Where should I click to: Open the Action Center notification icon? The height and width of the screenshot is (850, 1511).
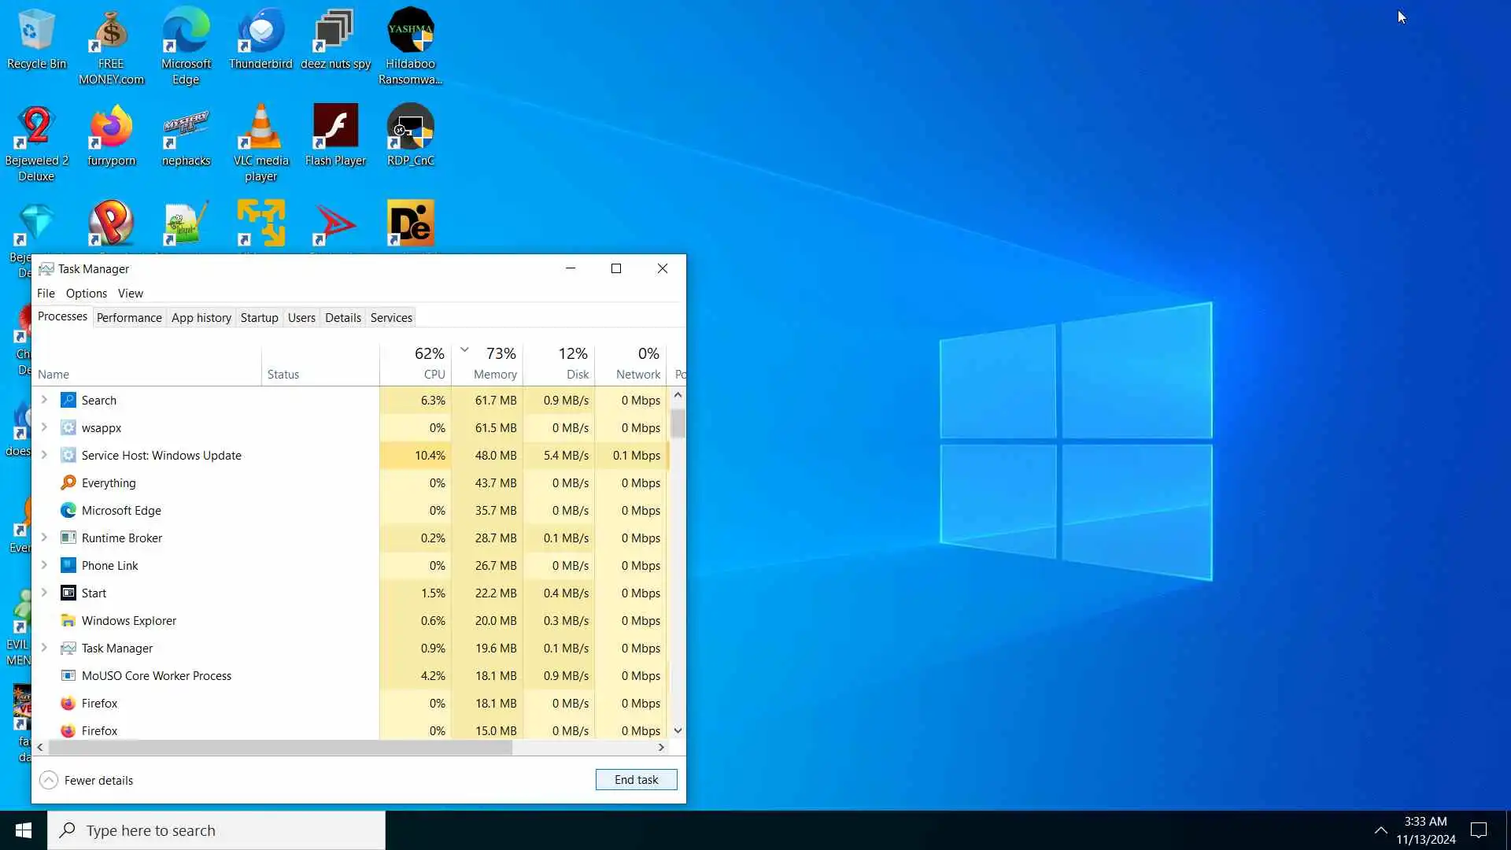pyautogui.click(x=1479, y=830)
